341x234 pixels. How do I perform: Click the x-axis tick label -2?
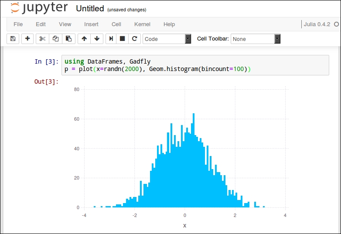pyautogui.click(x=135, y=215)
